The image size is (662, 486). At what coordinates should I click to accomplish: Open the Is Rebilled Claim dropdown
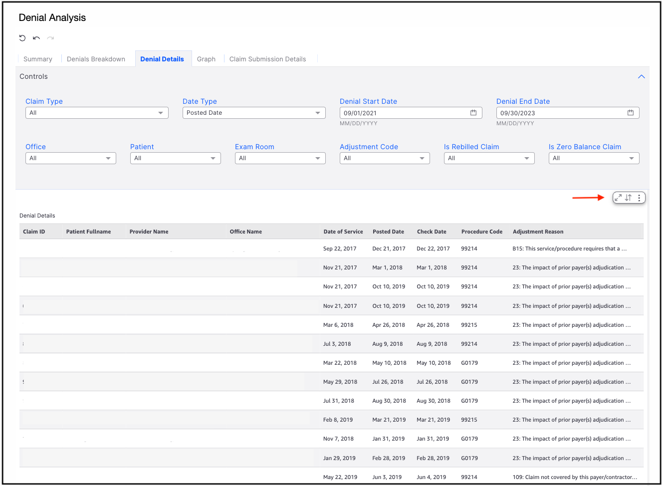click(x=489, y=158)
